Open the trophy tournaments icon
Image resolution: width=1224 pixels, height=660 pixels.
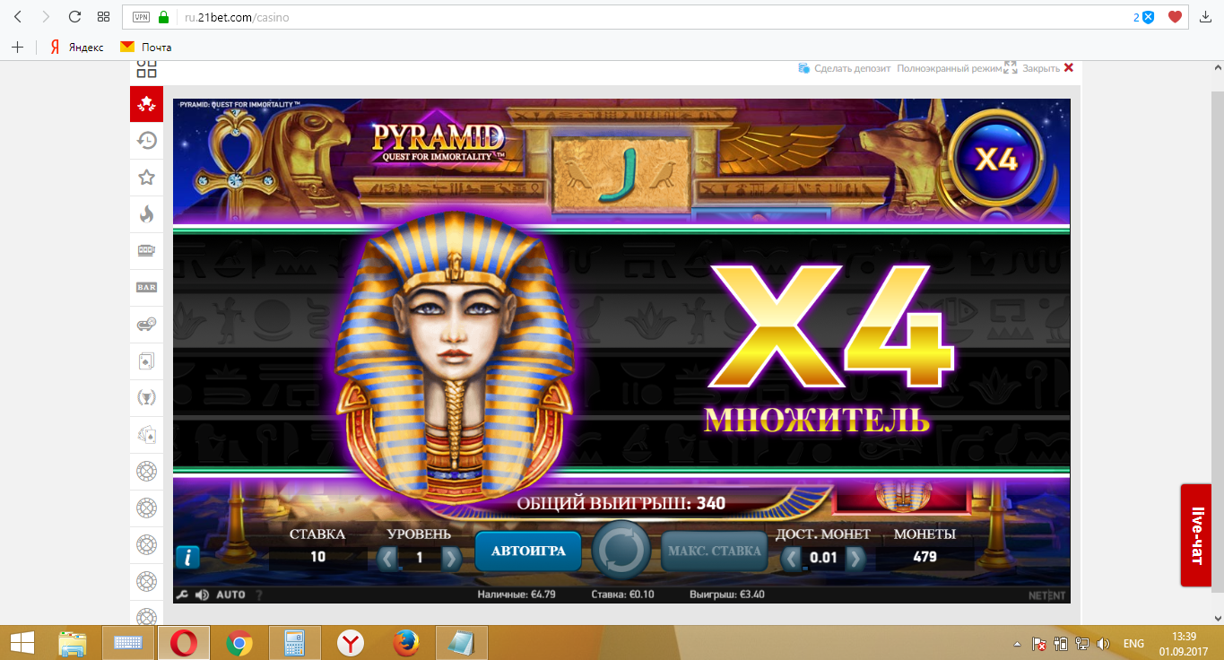tap(146, 397)
